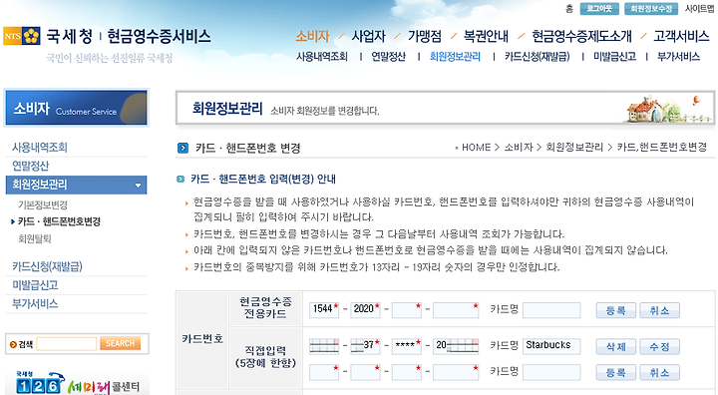Choose 회원정보관리 in top submenu

[455, 57]
